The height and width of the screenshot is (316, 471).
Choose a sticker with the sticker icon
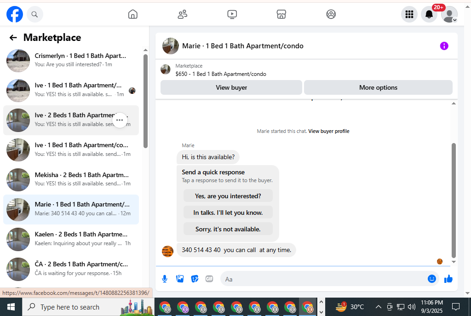(x=195, y=279)
